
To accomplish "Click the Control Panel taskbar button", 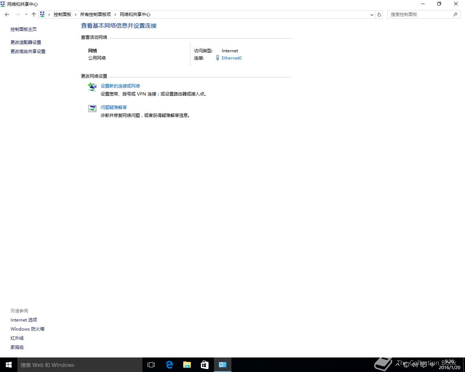I will tap(223, 365).
